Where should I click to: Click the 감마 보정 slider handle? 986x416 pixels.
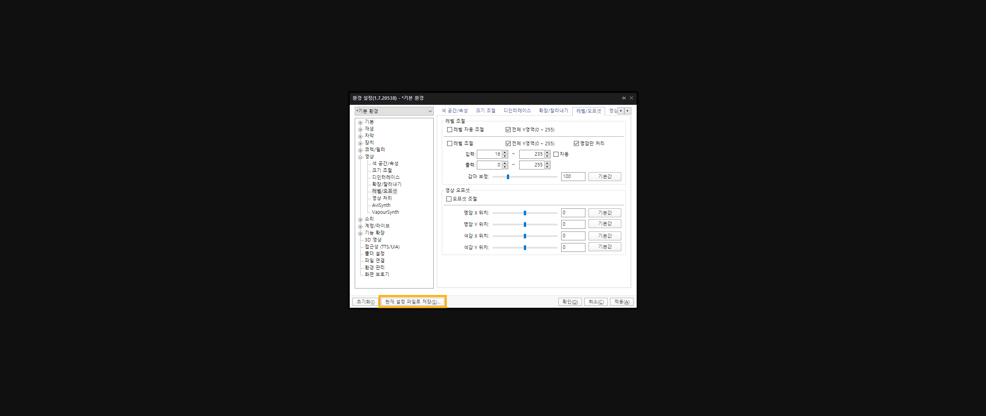(508, 177)
